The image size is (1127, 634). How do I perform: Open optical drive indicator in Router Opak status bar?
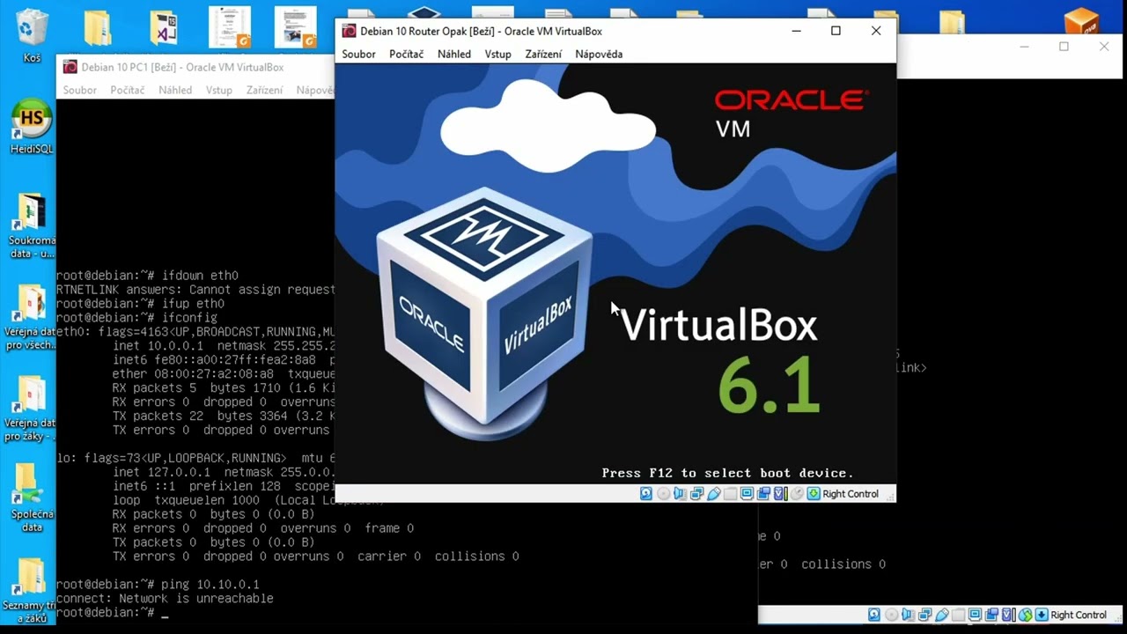pyautogui.click(x=663, y=494)
